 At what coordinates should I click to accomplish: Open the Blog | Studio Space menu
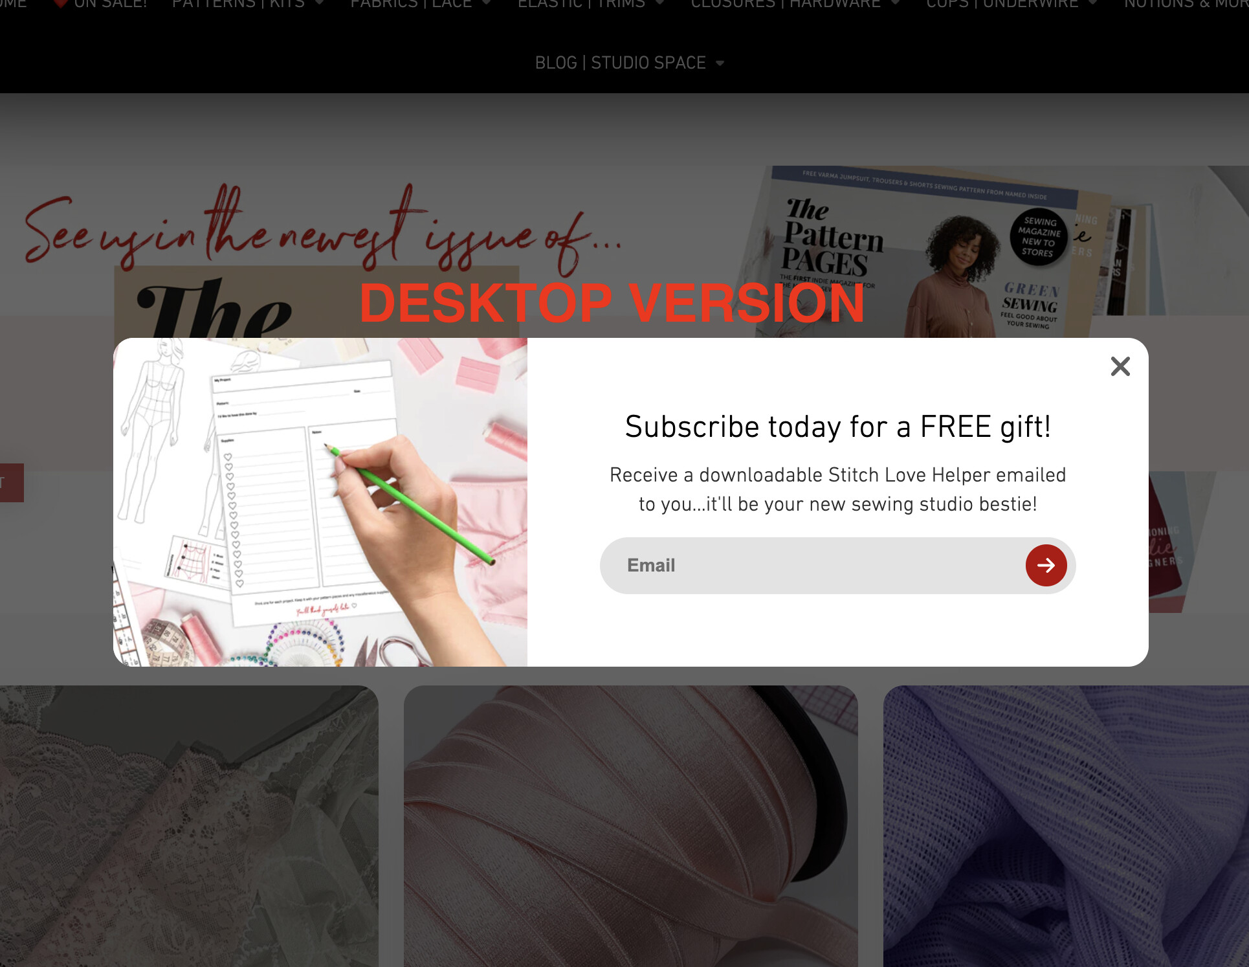coord(620,63)
